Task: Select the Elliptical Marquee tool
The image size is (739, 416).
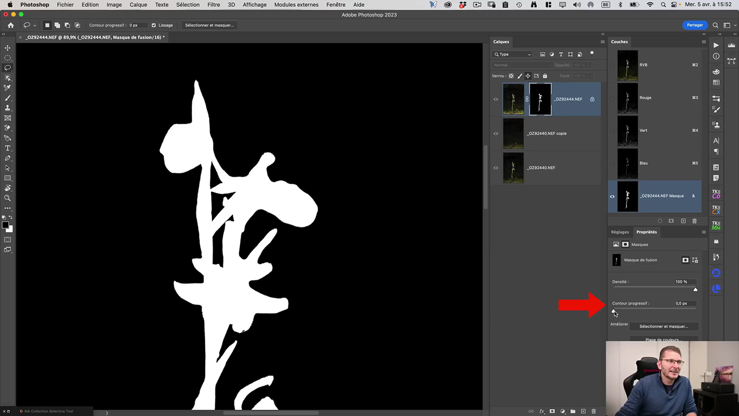Action: point(7,58)
